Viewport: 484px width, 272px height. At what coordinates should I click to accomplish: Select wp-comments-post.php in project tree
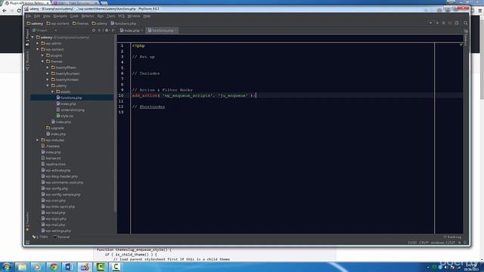[x=62, y=183]
